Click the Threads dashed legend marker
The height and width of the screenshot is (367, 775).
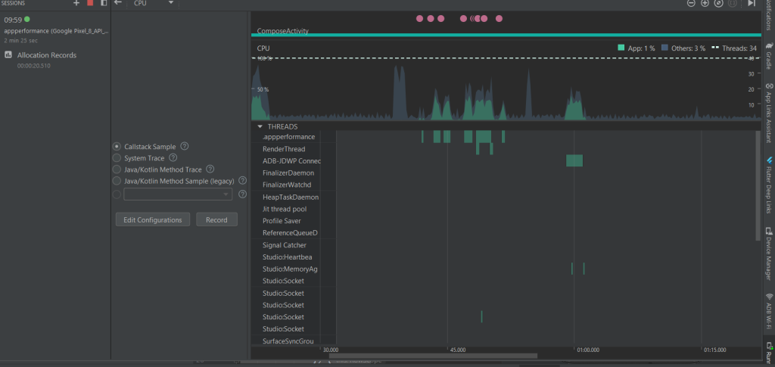pyautogui.click(x=714, y=48)
